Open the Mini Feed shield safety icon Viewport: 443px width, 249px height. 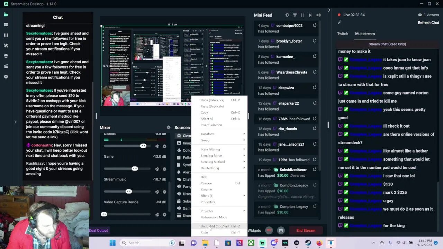tap(287, 15)
